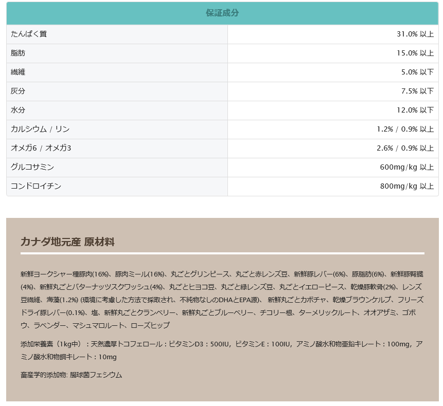Select the 水分 row label
443x406 pixels.
(x=18, y=110)
